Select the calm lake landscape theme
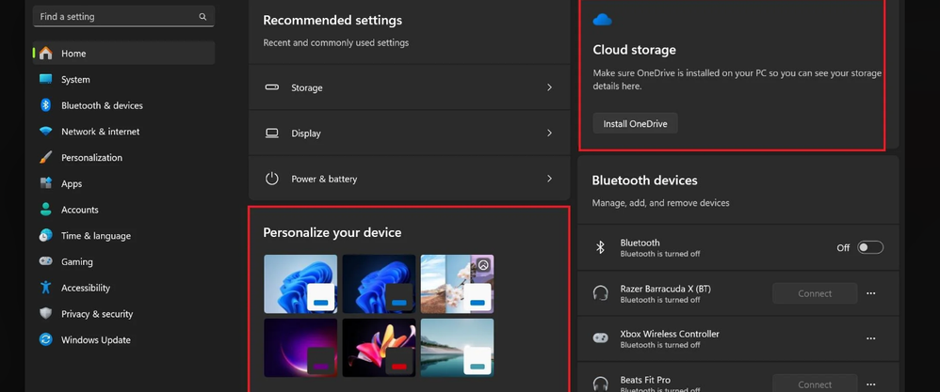 pos(457,347)
